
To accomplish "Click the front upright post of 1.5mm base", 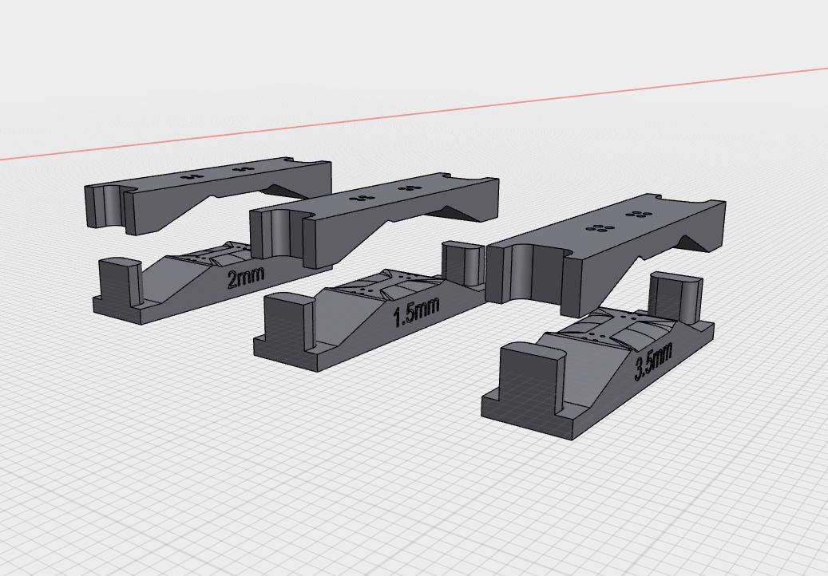I will 289,321.
